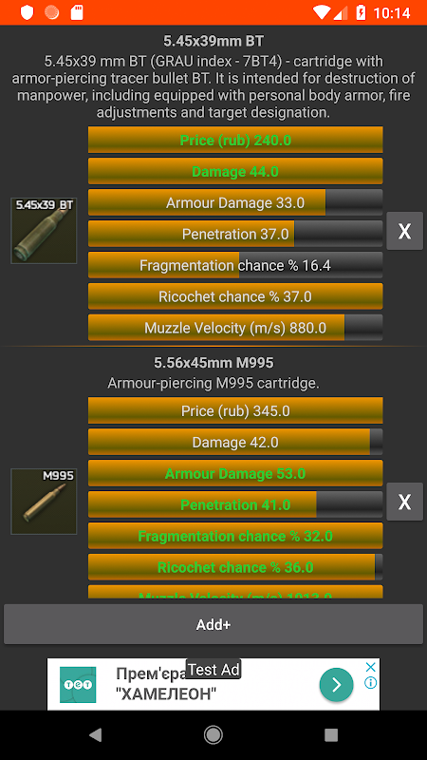Tap the 5.45x39 BT bullet thumbnail
This screenshot has height=760, width=427.
44,231
